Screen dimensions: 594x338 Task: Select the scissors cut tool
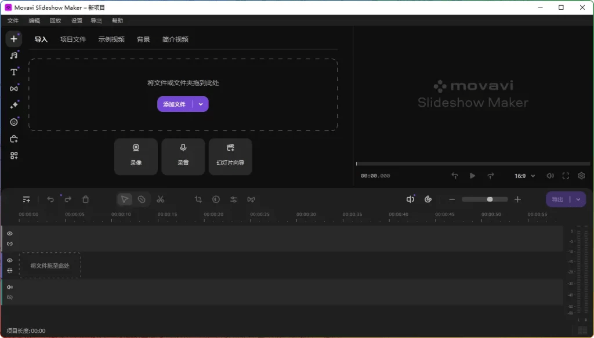click(161, 199)
